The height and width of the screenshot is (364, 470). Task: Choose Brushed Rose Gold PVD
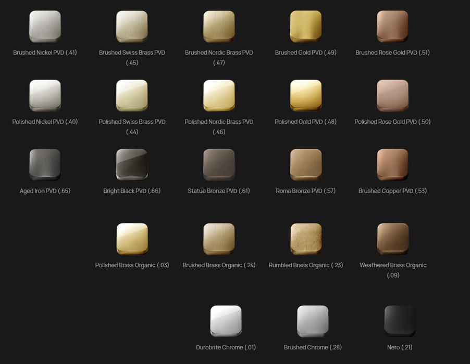pos(392,26)
